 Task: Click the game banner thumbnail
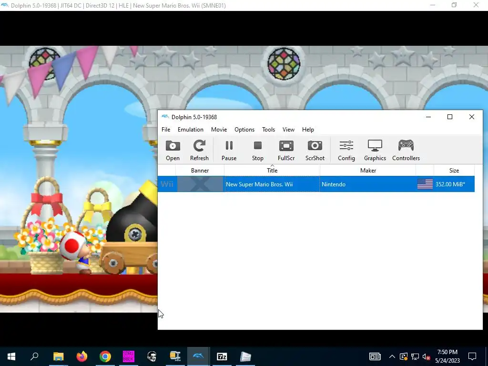pos(200,184)
